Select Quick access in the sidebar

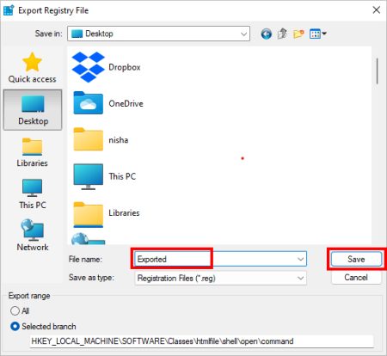(32, 68)
